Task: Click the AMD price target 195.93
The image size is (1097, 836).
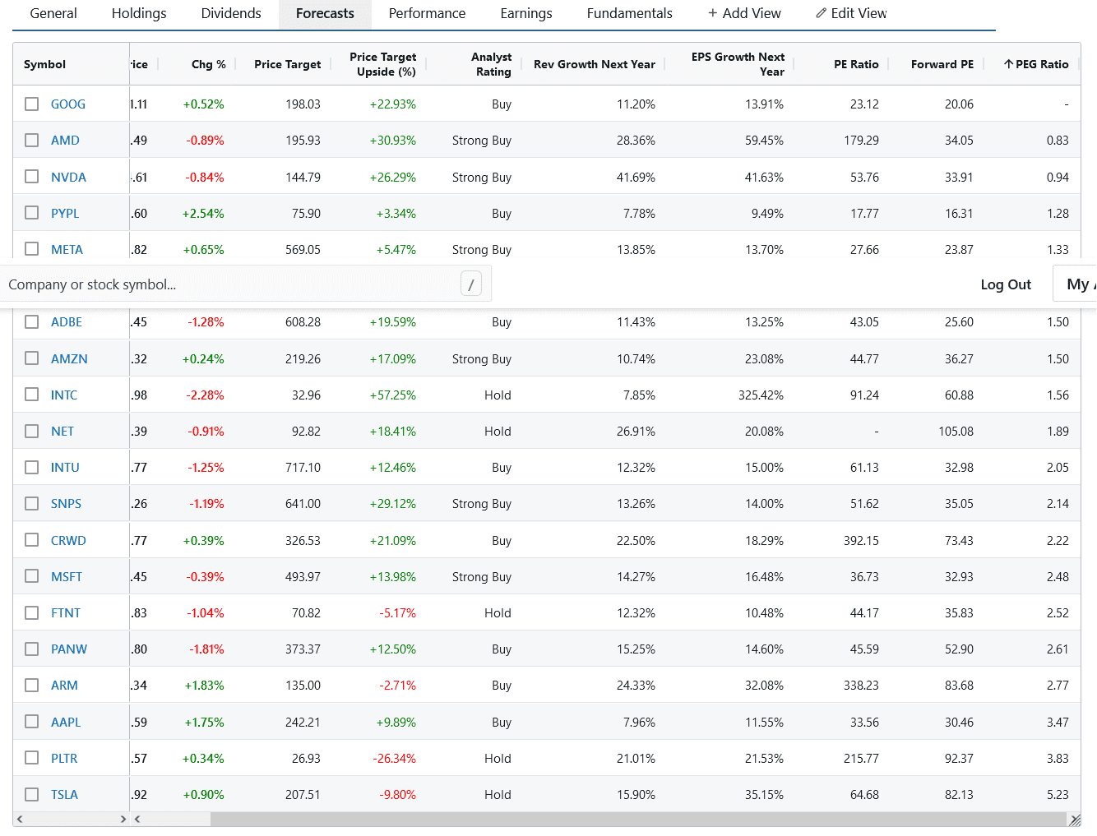Action: click(303, 141)
